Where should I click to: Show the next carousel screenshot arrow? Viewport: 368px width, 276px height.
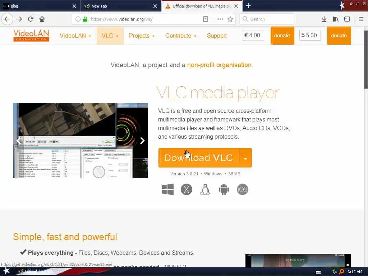point(142,141)
